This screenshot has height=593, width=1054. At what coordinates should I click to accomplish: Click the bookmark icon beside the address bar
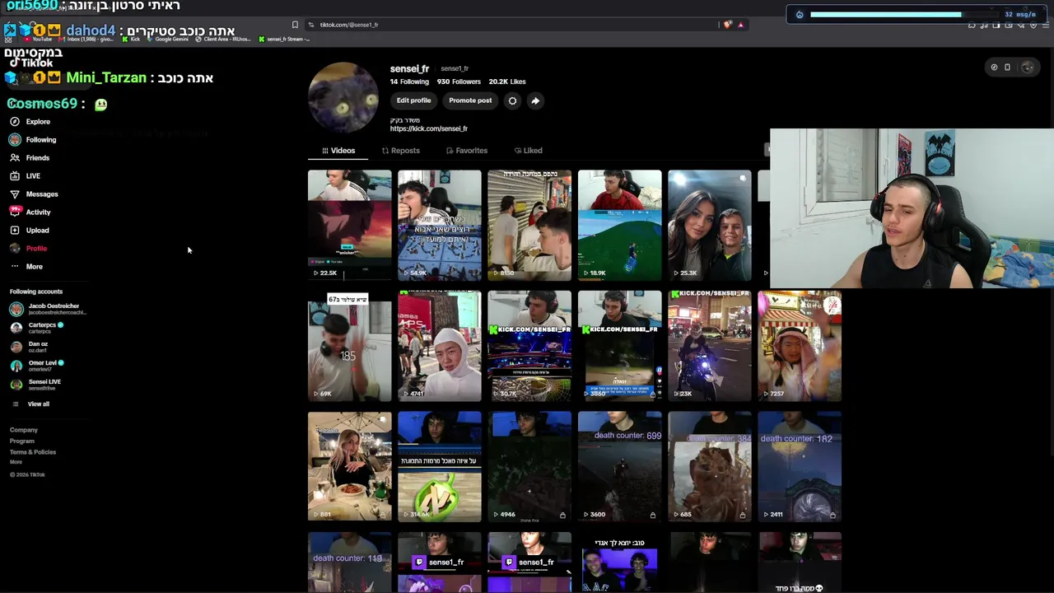pyautogui.click(x=295, y=25)
